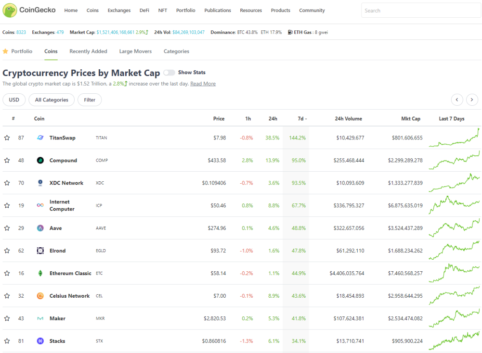Click the market cap value link

[115, 32]
